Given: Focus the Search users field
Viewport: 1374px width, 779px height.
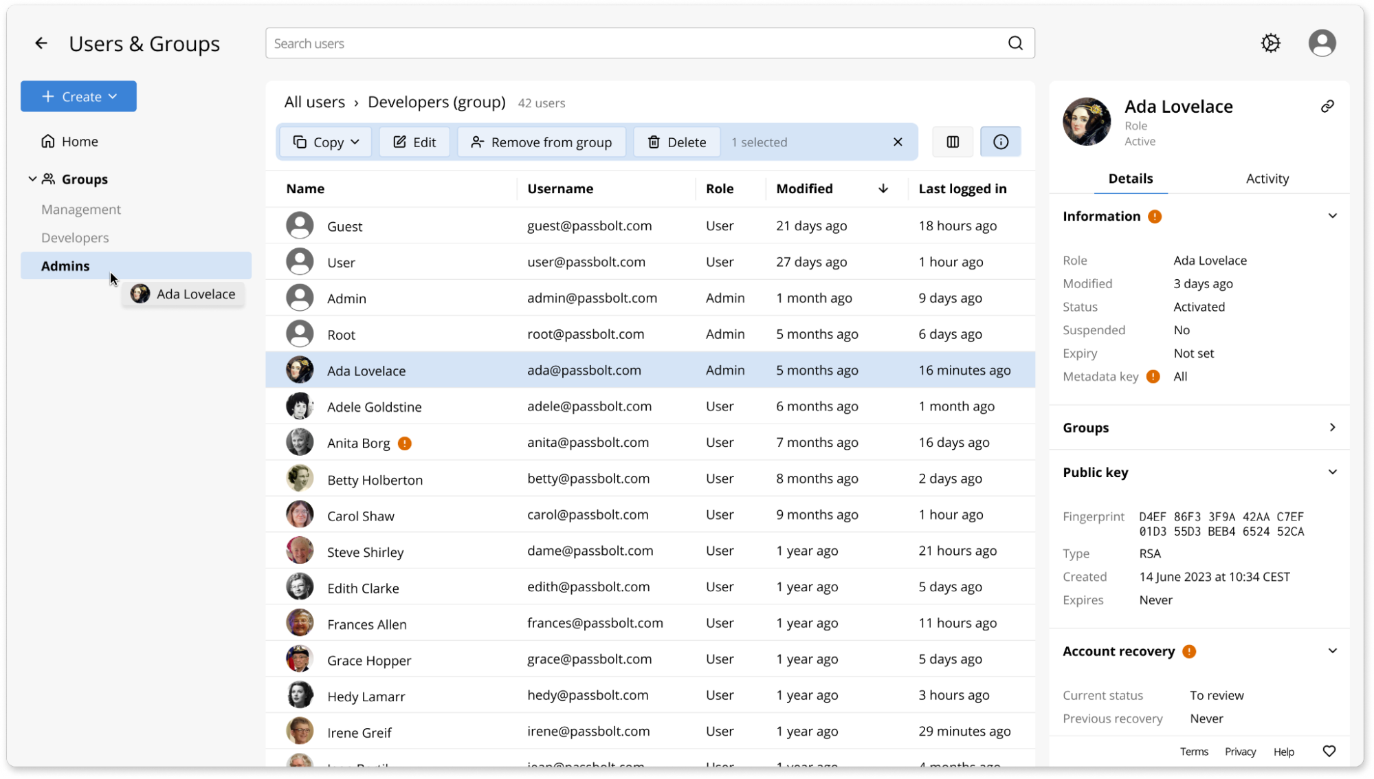Looking at the screenshot, I should coord(632,43).
